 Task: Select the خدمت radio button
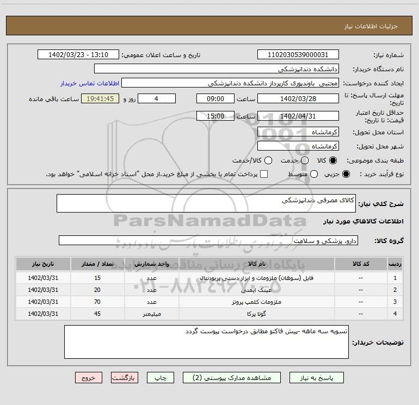[x=305, y=160]
